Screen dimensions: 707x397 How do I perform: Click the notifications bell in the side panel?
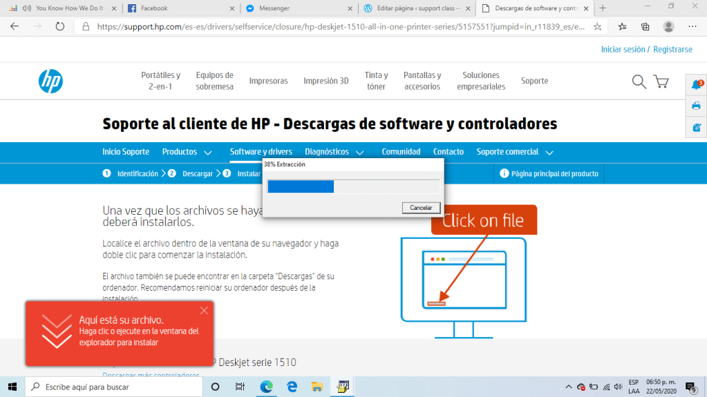(x=696, y=85)
